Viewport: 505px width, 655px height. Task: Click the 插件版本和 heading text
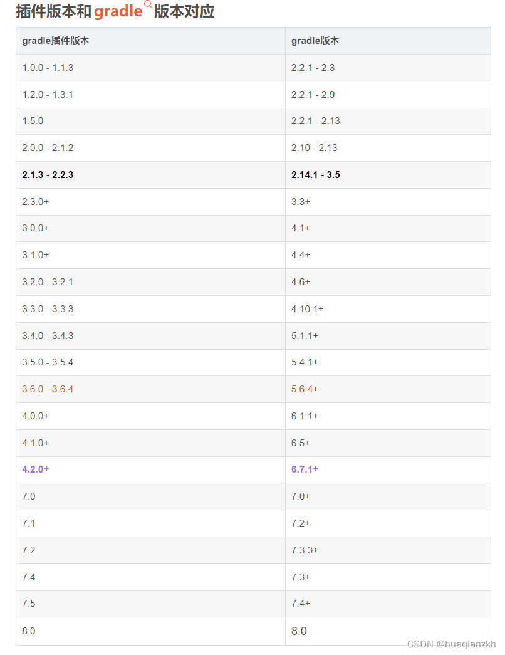click(x=54, y=11)
